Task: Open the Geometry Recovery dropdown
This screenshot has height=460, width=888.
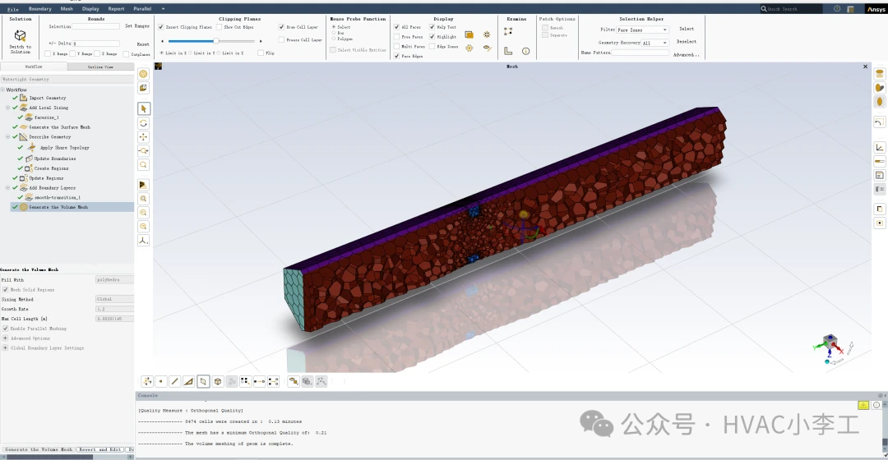Action: 655,43
